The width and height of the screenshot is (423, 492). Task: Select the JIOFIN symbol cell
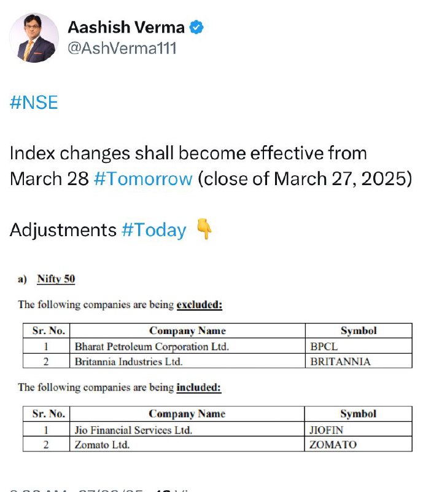pos(359,429)
